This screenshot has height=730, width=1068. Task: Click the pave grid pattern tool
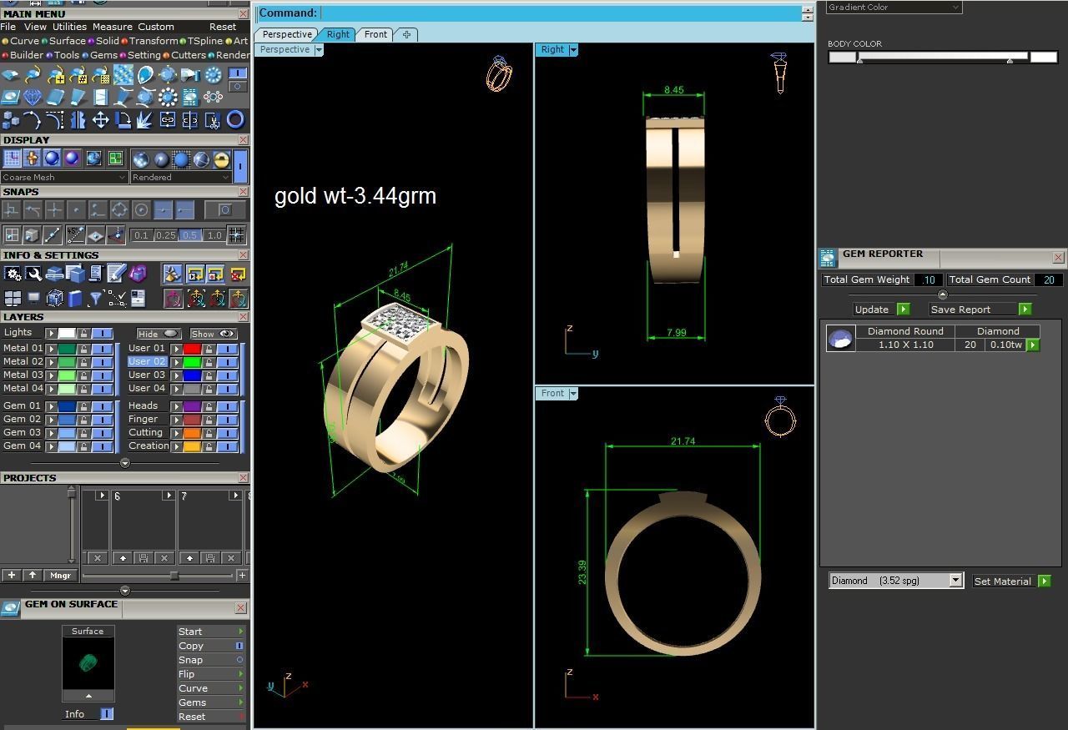tap(123, 75)
